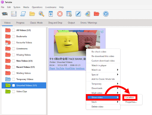Click the blue power switch toolbar icon
Image resolution: width=152 pixels, height=115 pixels.
click(x=106, y=14)
